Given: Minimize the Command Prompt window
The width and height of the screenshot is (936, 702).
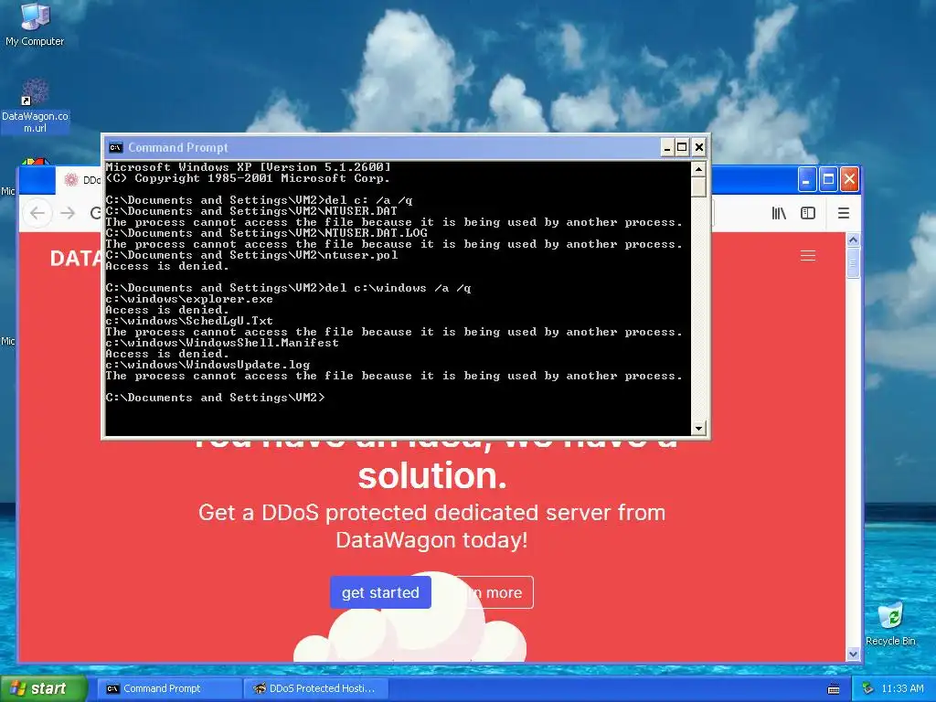Looking at the screenshot, I should pos(667,147).
